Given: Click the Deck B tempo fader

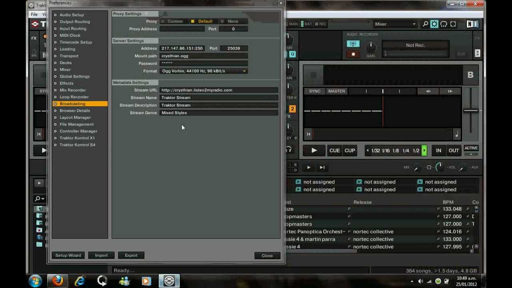Looking at the screenshot, I should [x=471, y=111].
